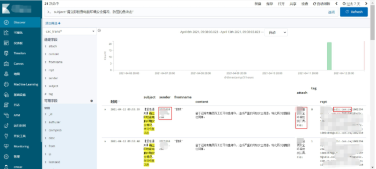This screenshot has height=169, width=376.
Task: Click the Kibana logo
Action: (7, 9)
